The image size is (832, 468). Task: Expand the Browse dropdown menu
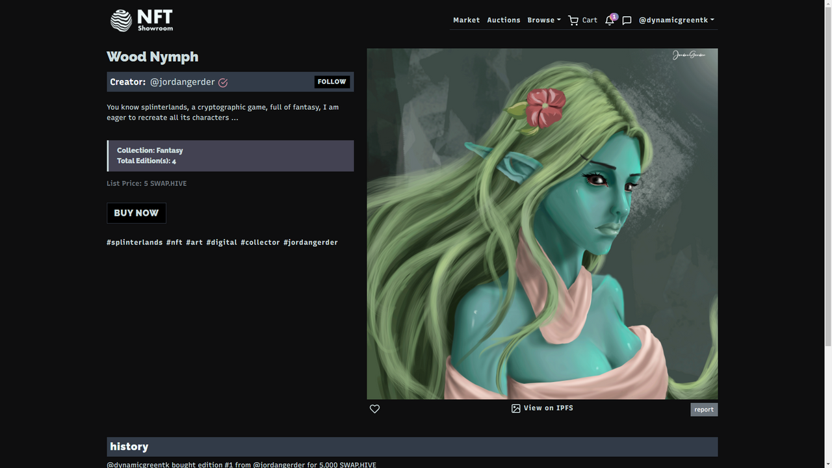pos(544,20)
